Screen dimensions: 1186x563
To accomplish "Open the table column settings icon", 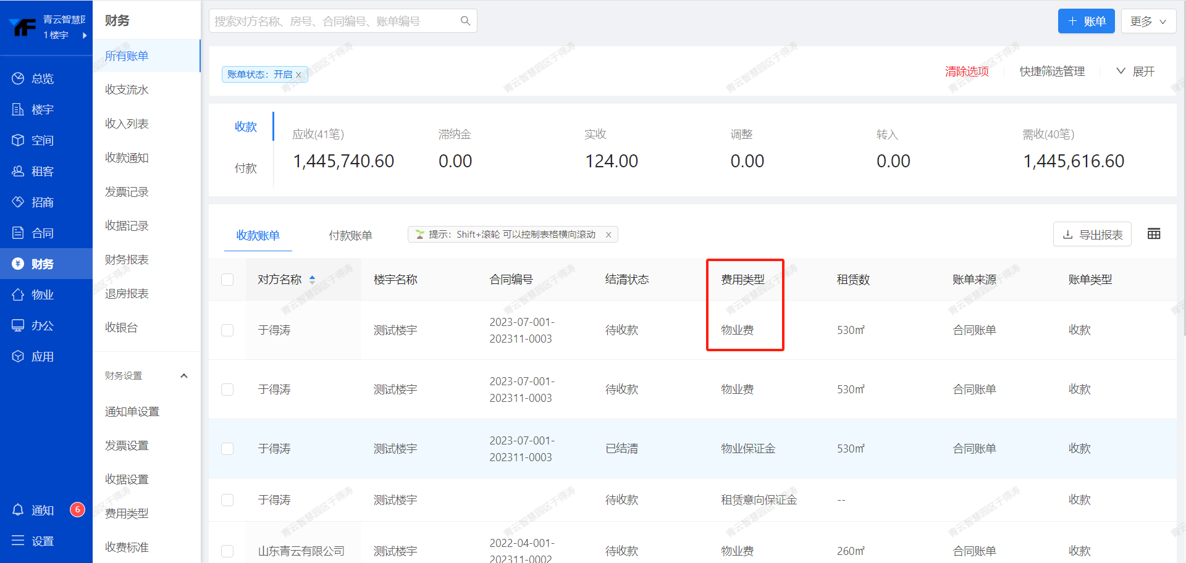I will 1153,234.
